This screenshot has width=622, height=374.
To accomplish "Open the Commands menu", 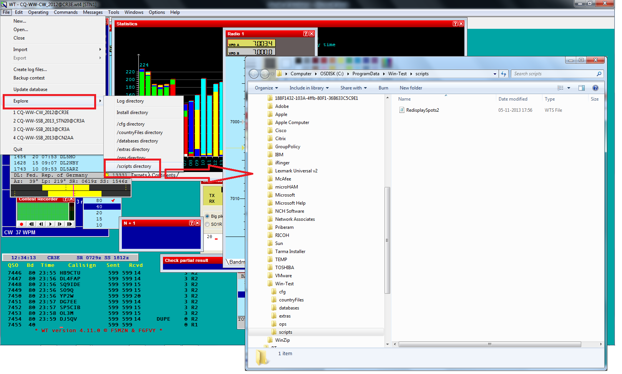I will 66,12.
